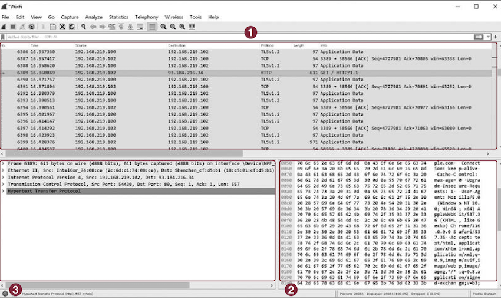Open the Find Packet magnifier tool
This screenshot has width=501, height=299.
[84, 27]
